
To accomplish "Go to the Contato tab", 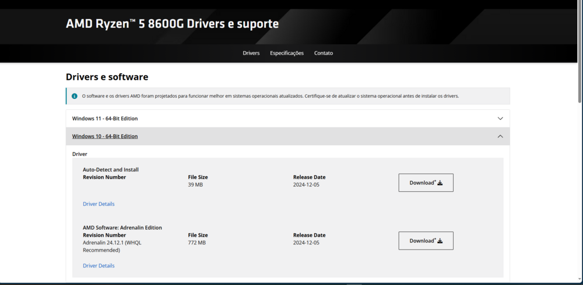I will [x=324, y=53].
